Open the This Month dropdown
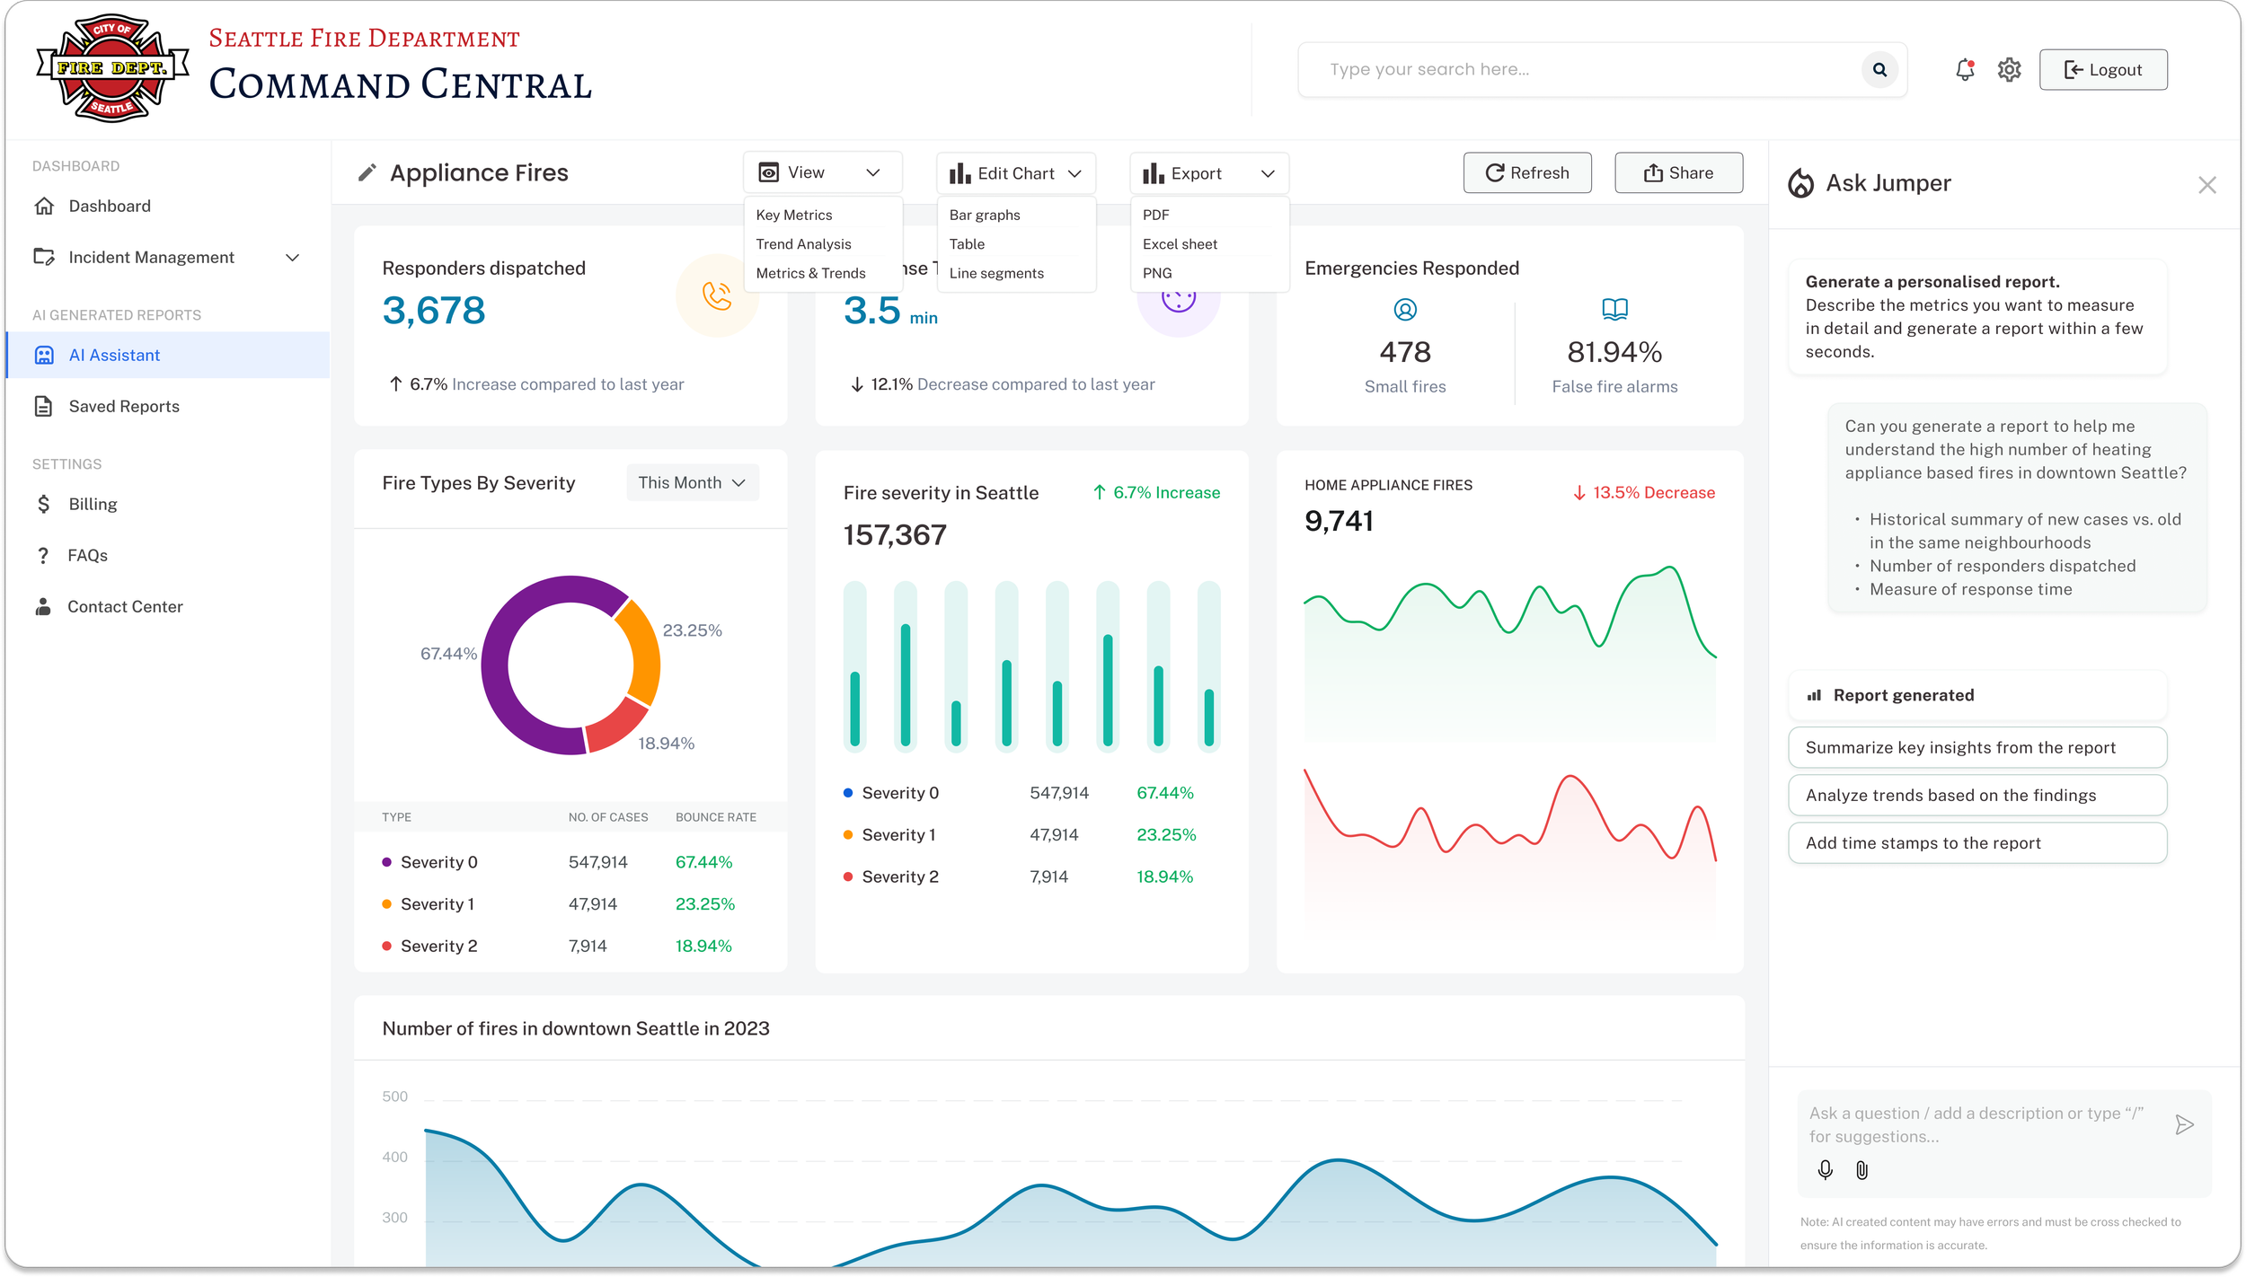This screenshot has width=2246, height=1277. click(x=692, y=482)
